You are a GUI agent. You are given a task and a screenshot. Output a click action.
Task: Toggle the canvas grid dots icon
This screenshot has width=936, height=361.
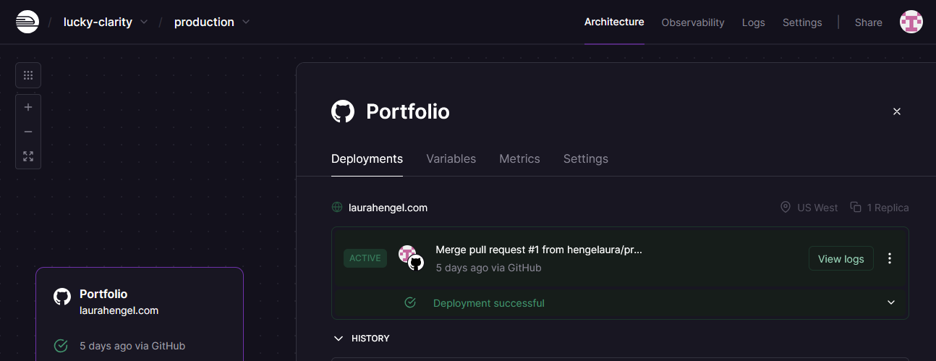coord(28,75)
